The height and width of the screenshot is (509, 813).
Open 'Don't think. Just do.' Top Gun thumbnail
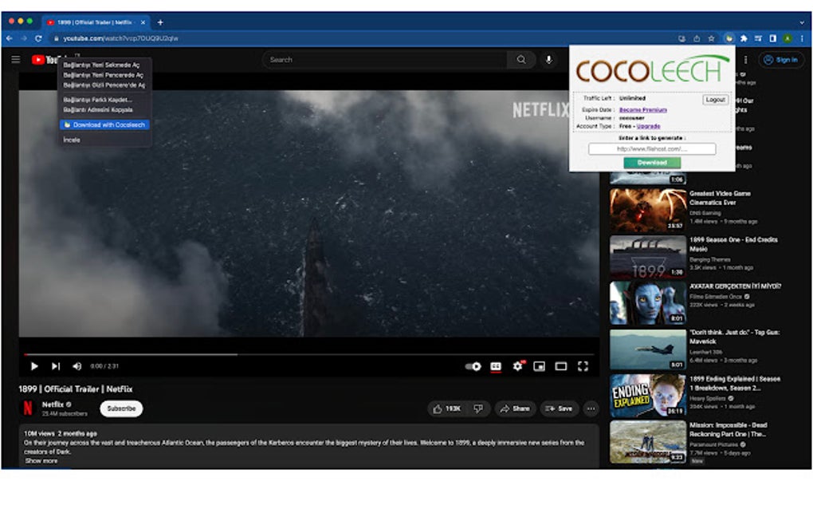point(647,349)
